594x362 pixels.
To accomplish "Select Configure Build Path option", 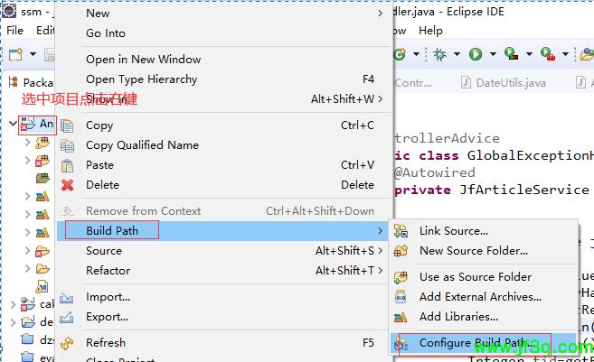I will (473, 343).
